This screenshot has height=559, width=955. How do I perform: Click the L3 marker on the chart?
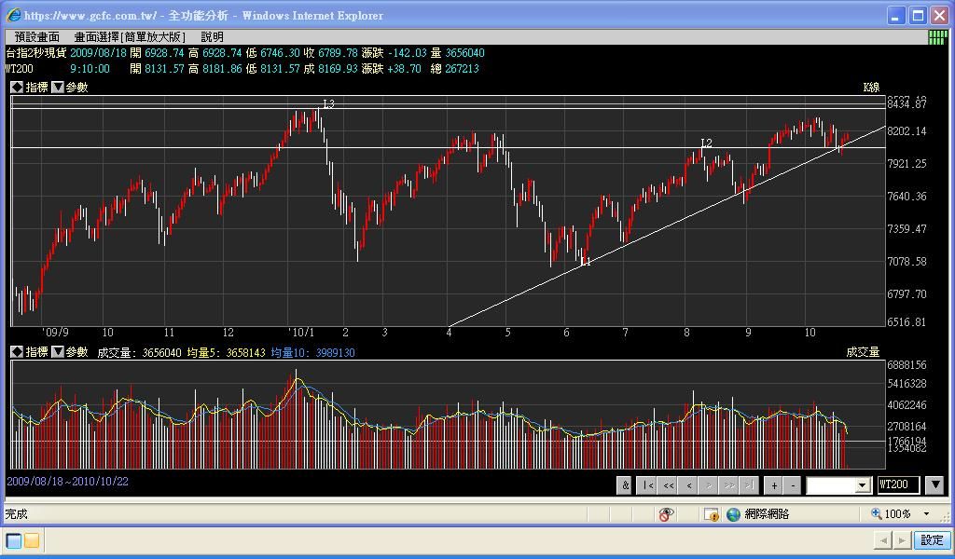point(329,104)
